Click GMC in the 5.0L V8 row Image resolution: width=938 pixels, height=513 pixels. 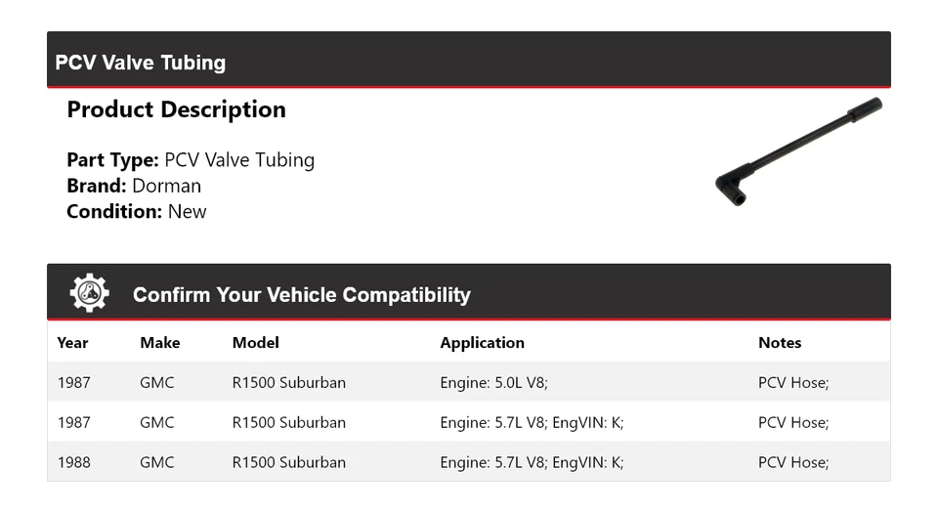click(x=156, y=383)
